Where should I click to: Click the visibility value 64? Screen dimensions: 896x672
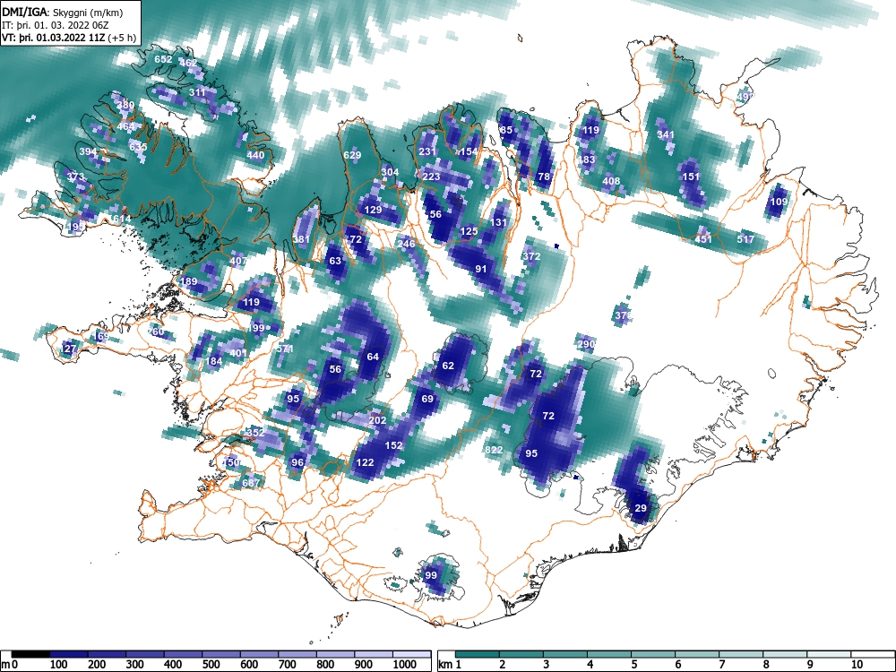click(373, 357)
